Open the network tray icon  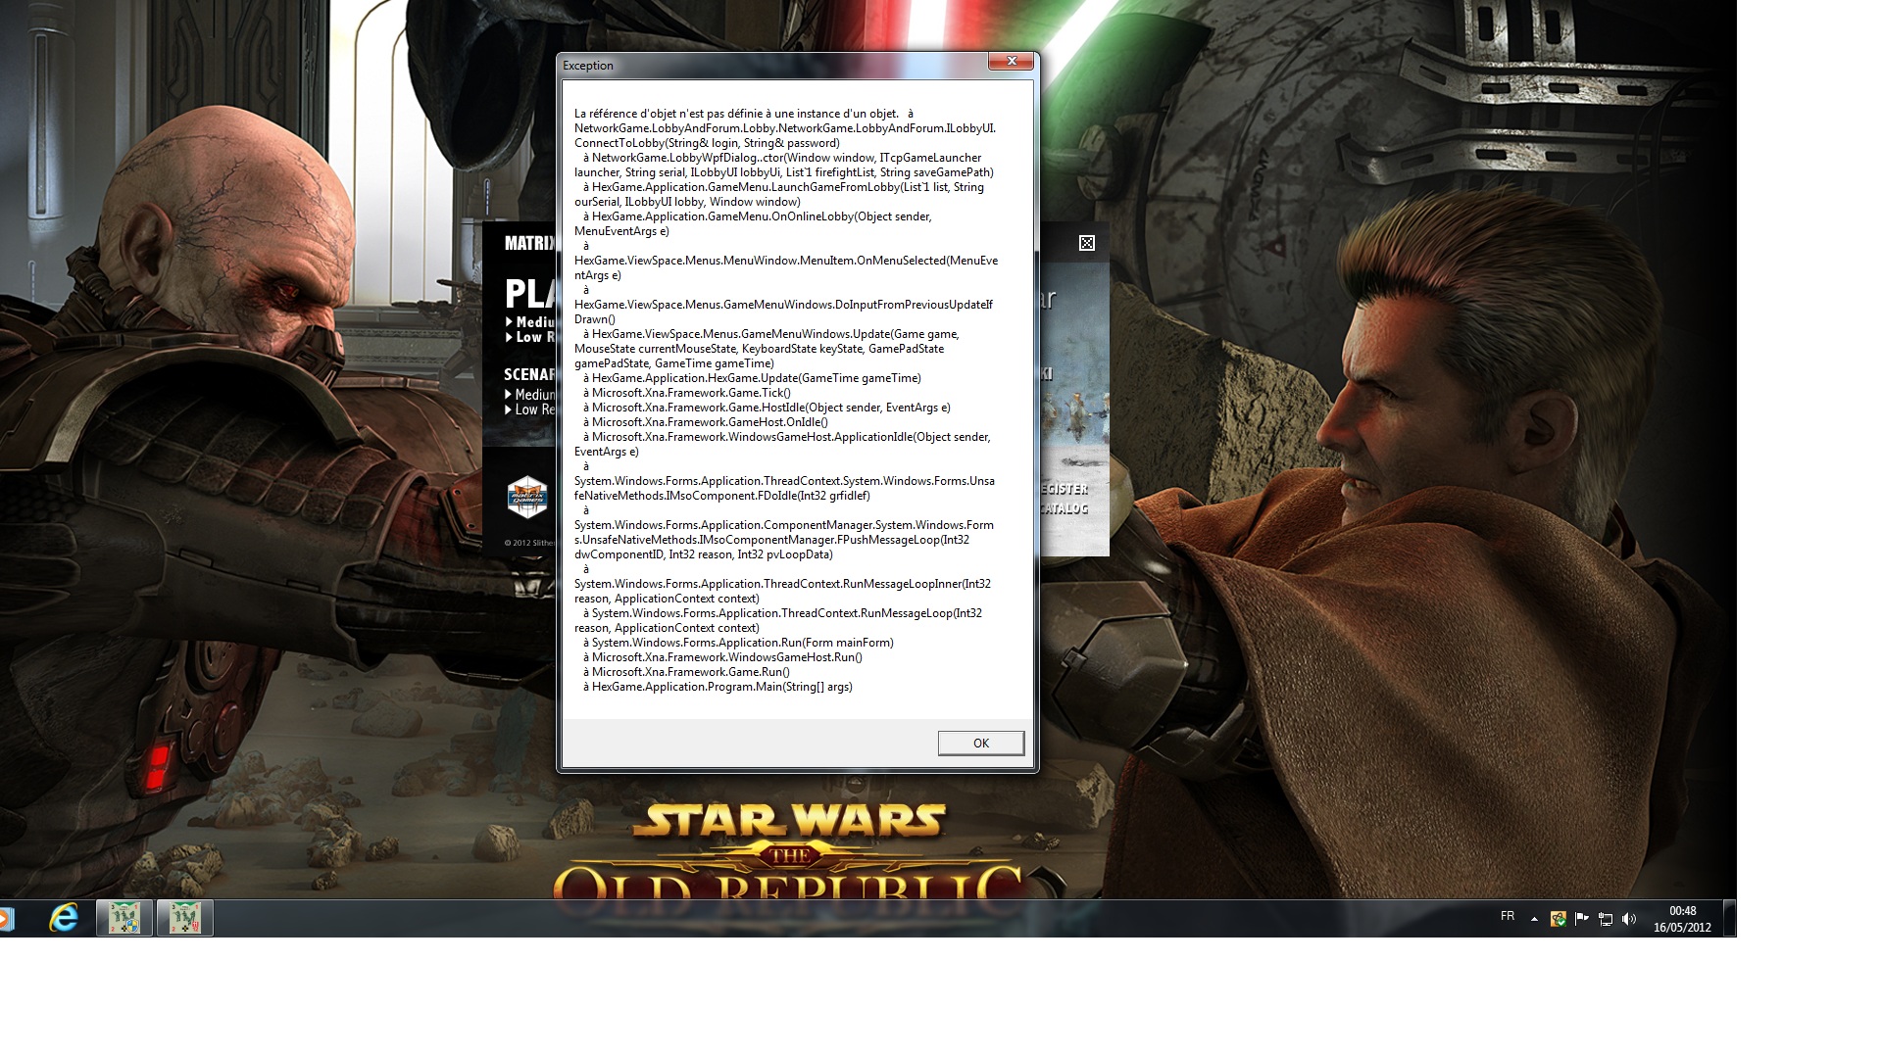click(1606, 919)
